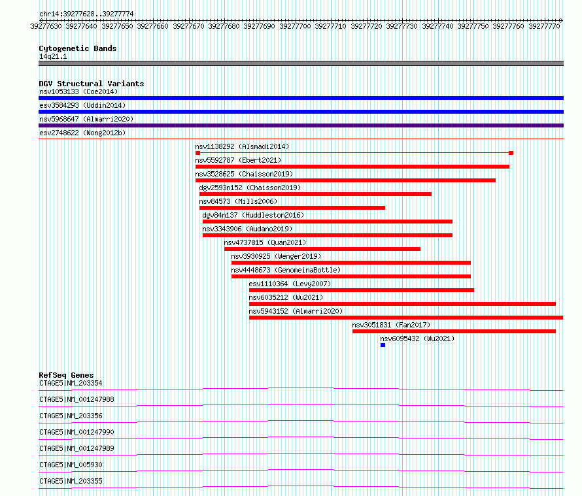582x496 pixels.
Task: Click the 14q21.1 band label
Action: tap(53, 56)
